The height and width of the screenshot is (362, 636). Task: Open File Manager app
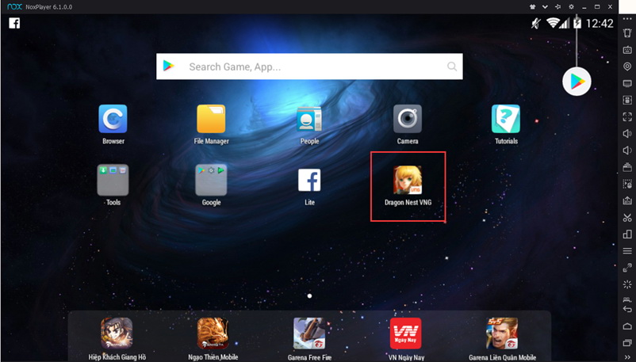coord(211,120)
